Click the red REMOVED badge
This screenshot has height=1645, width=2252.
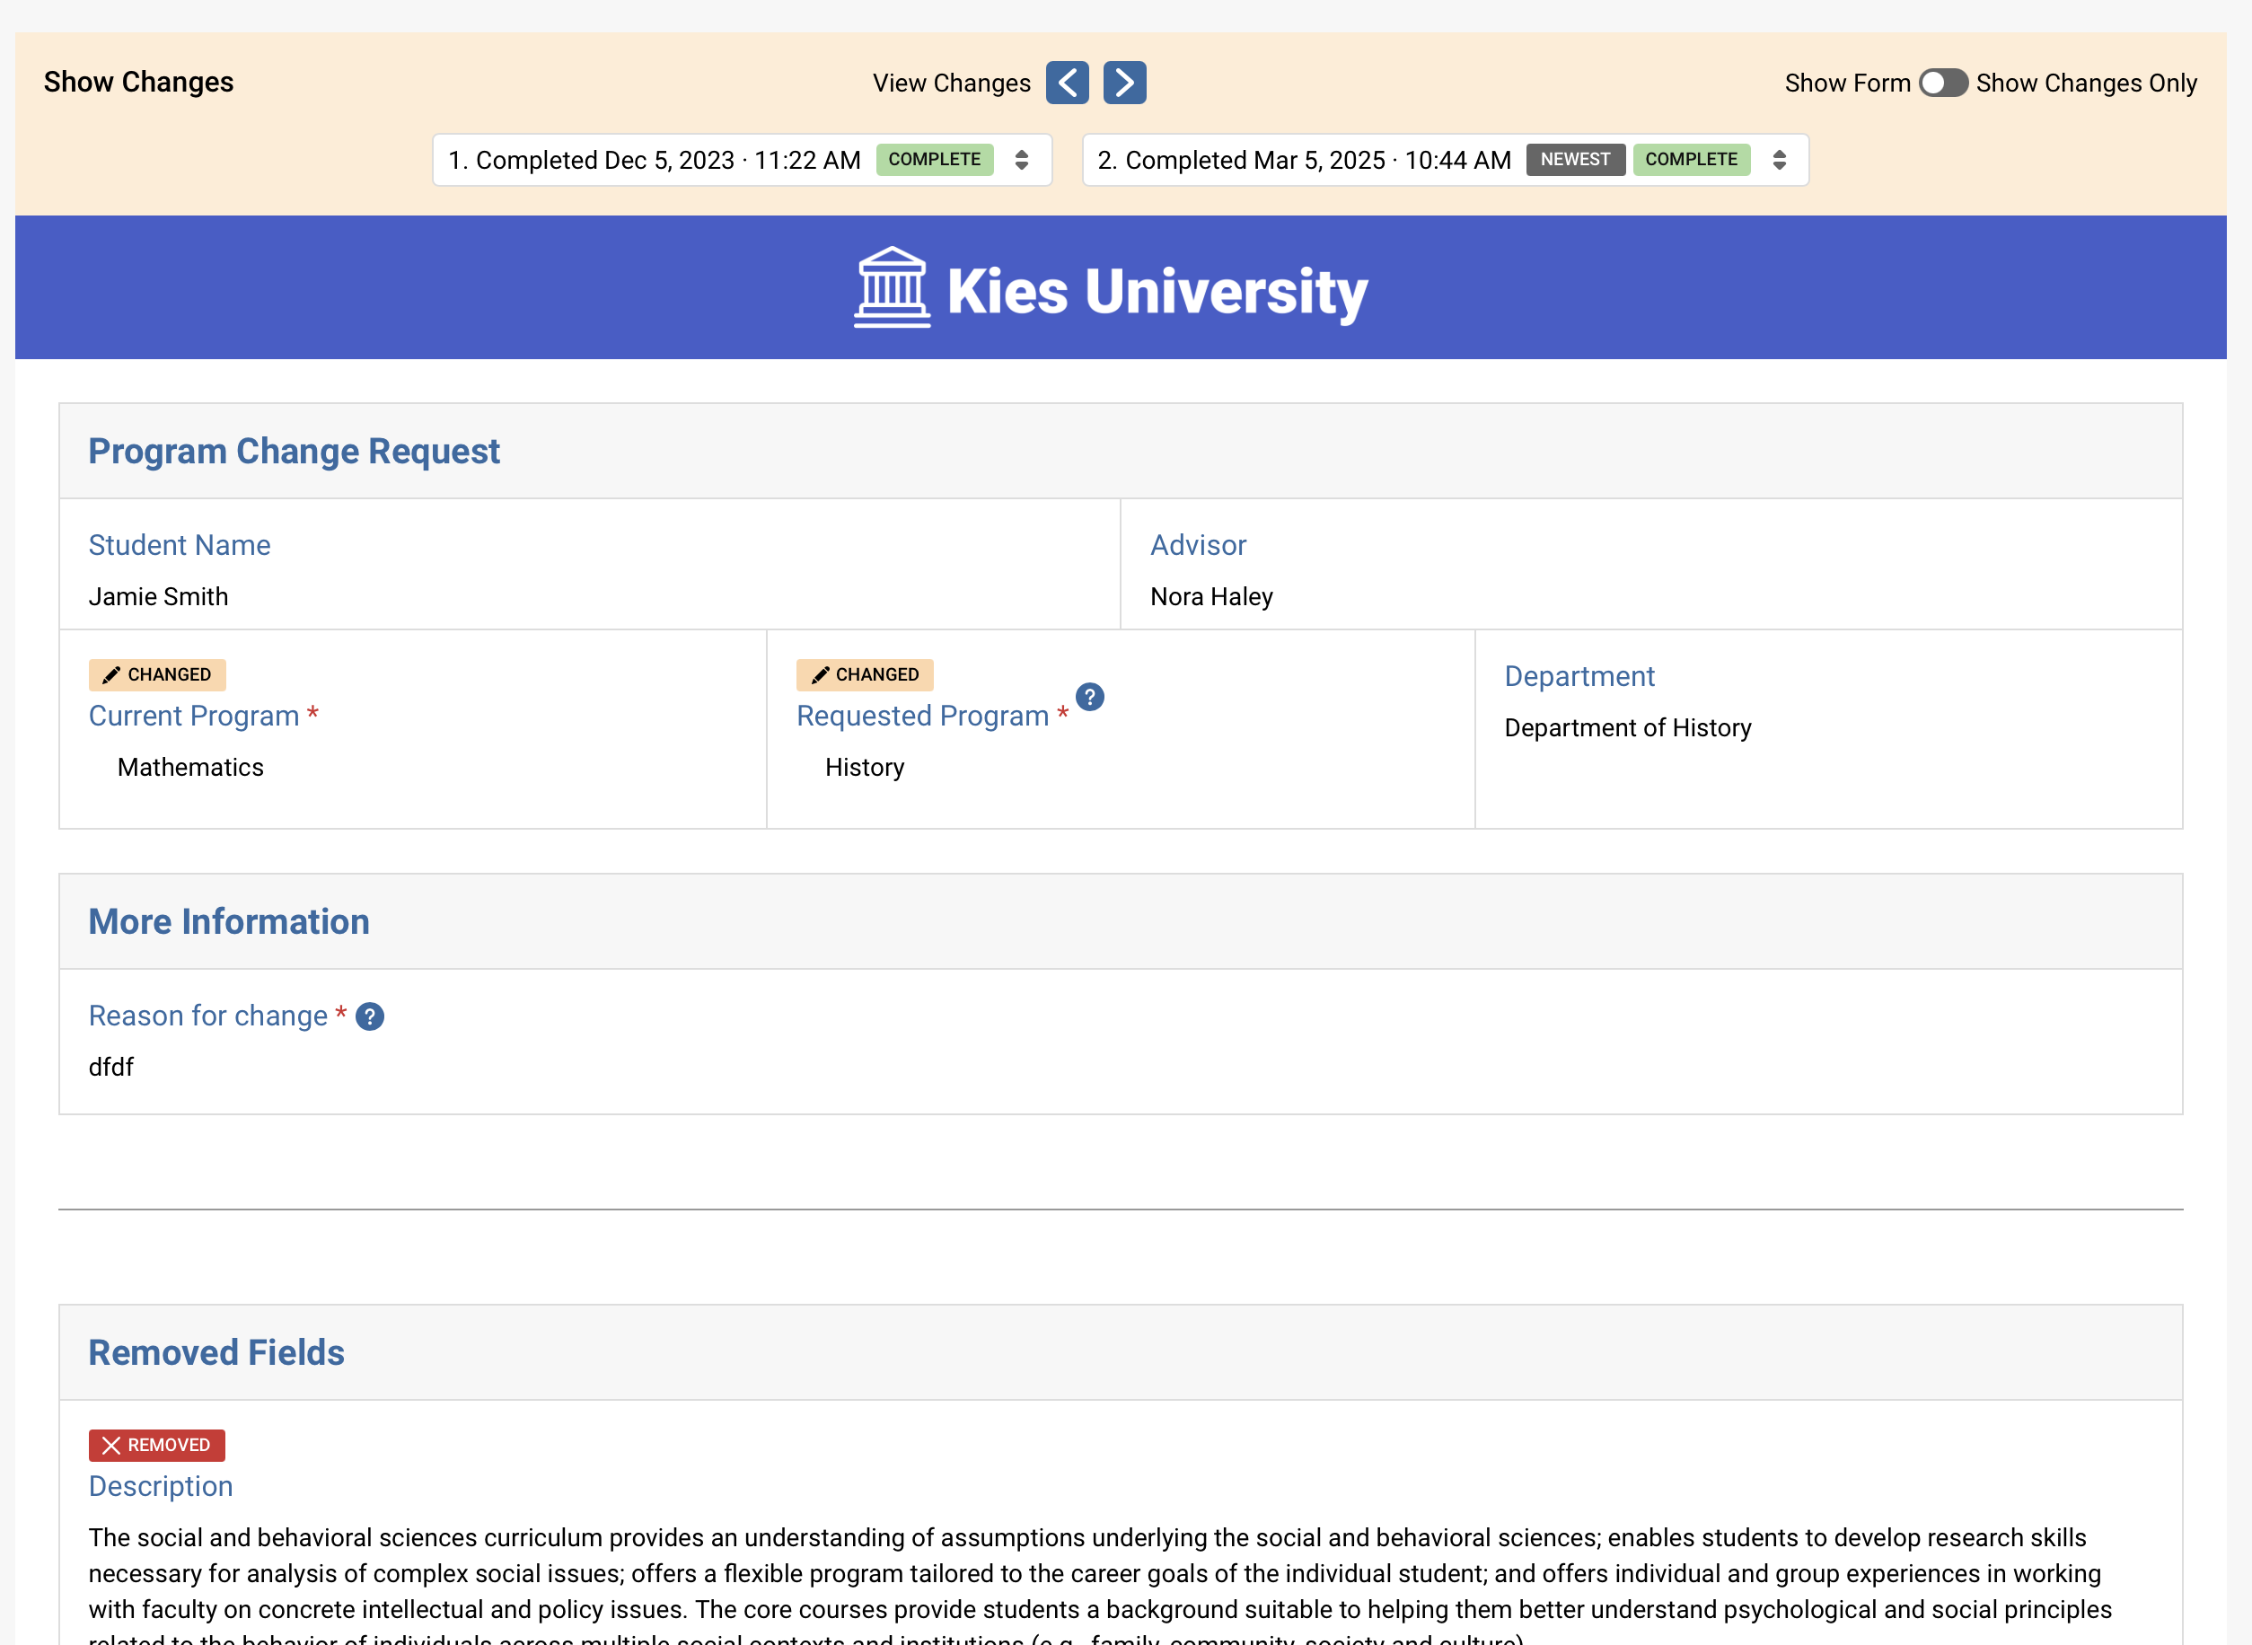(x=156, y=1445)
